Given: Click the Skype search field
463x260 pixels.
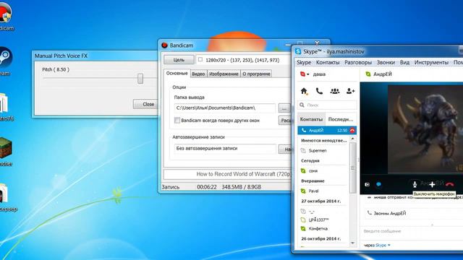Looking at the screenshot, I should [327, 105].
